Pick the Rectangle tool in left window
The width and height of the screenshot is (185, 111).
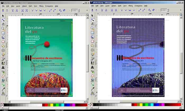[3, 33]
